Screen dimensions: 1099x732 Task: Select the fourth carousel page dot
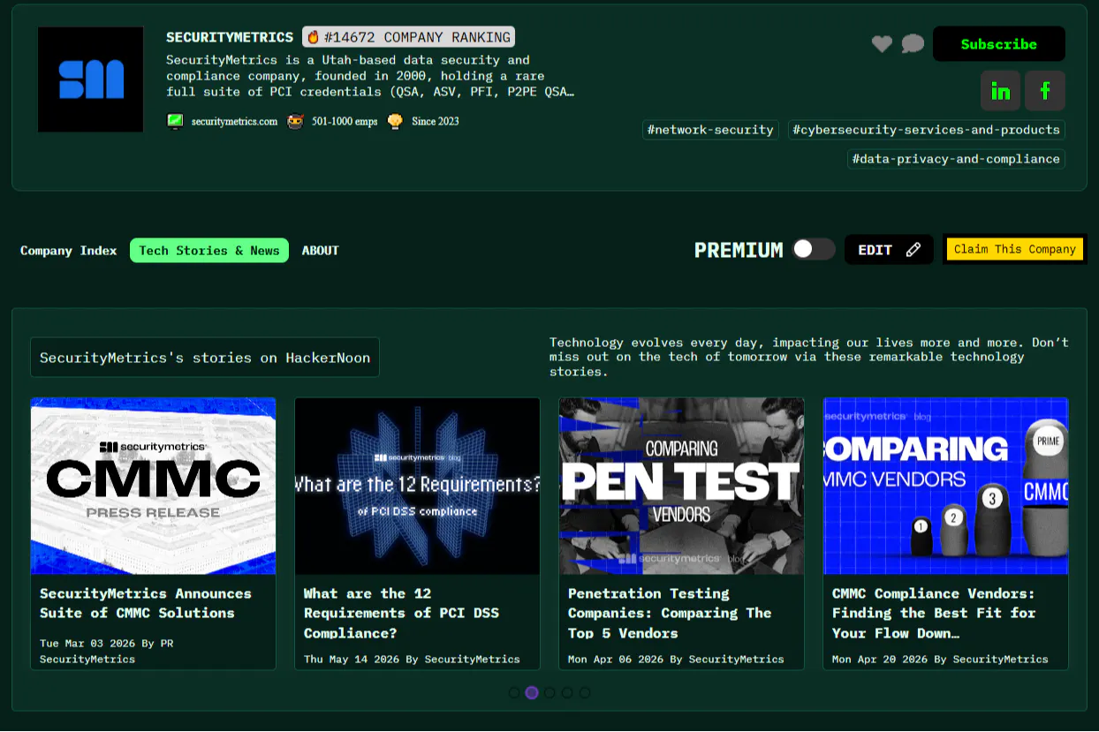click(567, 692)
